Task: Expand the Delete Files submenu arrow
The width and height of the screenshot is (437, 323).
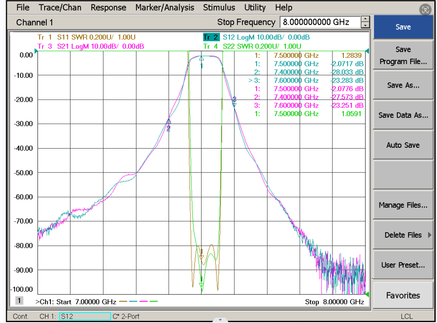Action: pos(429,235)
